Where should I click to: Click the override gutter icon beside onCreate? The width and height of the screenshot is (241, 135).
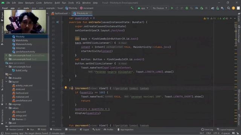[x=58, y=22]
